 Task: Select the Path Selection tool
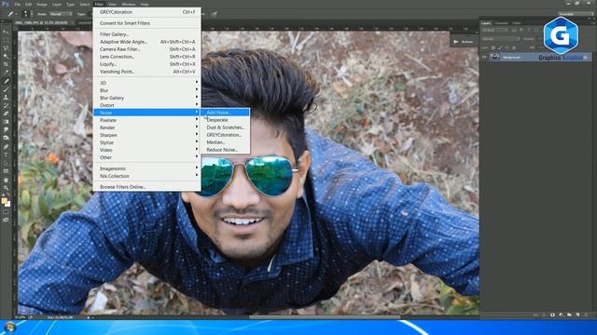point(6,163)
